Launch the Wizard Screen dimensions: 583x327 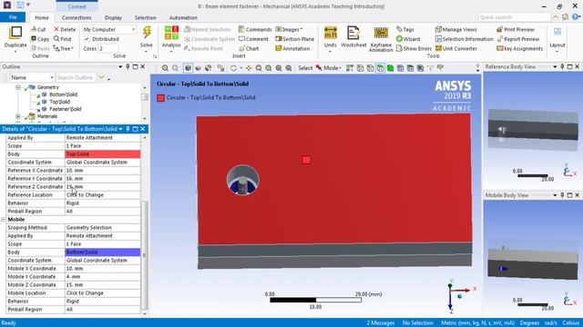(x=408, y=39)
